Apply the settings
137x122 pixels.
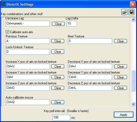123,115
